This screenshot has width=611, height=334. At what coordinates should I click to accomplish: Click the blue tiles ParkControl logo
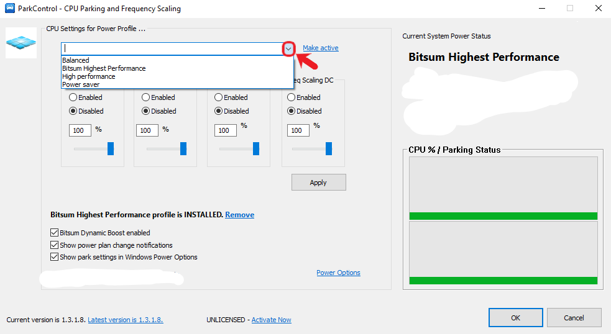(x=21, y=43)
